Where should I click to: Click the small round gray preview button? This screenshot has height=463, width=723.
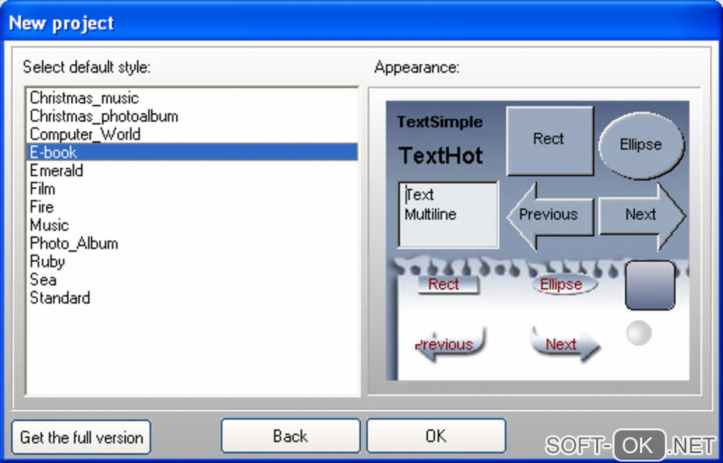click(639, 333)
